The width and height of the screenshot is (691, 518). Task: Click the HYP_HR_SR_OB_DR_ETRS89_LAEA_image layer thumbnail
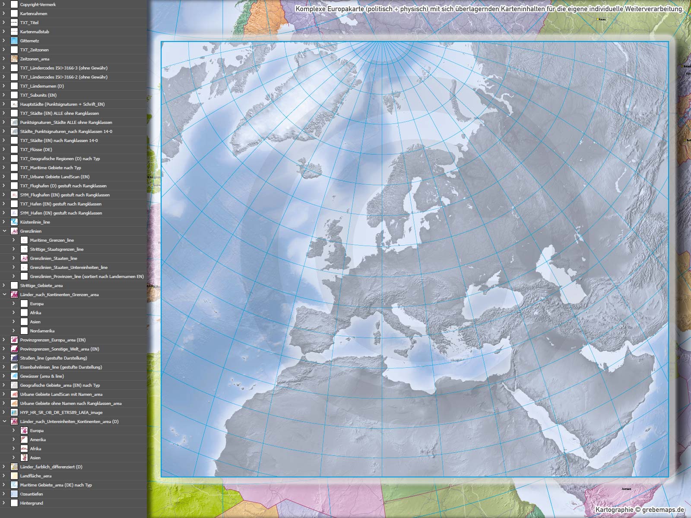[x=14, y=412]
